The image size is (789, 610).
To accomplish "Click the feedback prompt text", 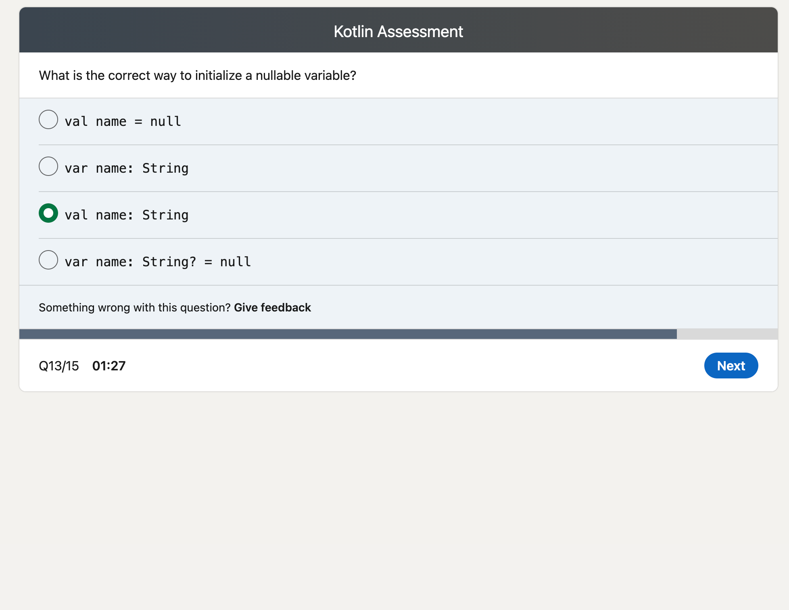I will tap(135, 307).
